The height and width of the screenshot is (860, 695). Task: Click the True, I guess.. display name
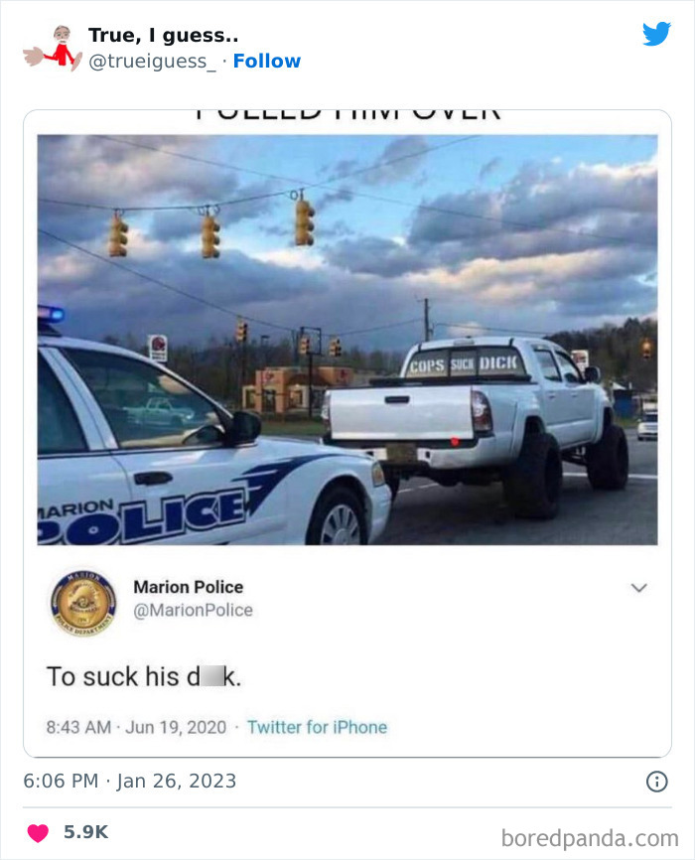pyautogui.click(x=163, y=35)
